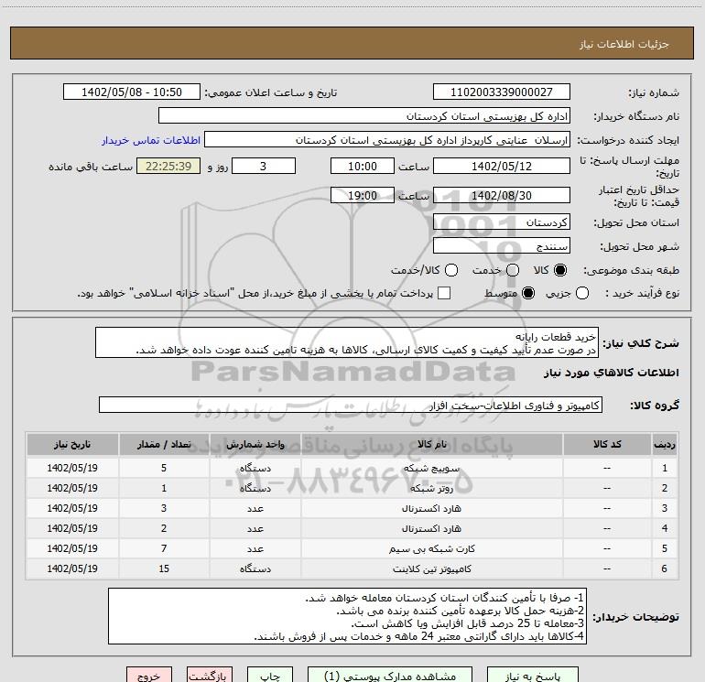Choose the متوسط purchase type radio
The height and width of the screenshot is (682, 705).
pyautogui.click(x=528, y=293)
